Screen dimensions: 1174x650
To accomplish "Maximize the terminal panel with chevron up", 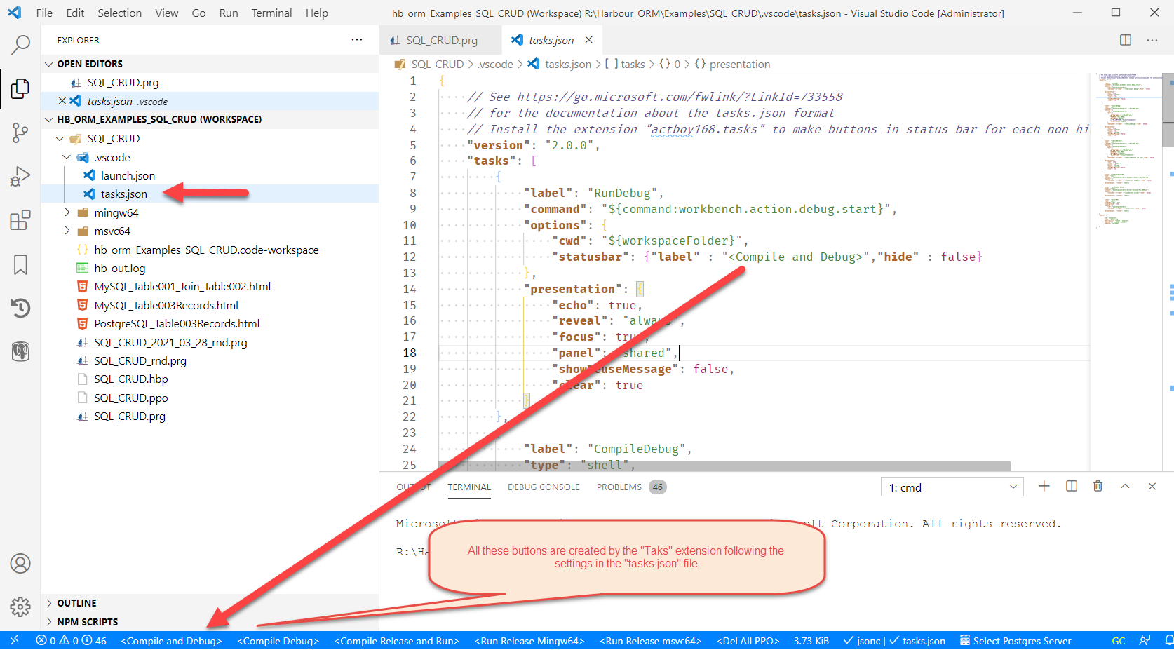I will (x=1125, y=487).
